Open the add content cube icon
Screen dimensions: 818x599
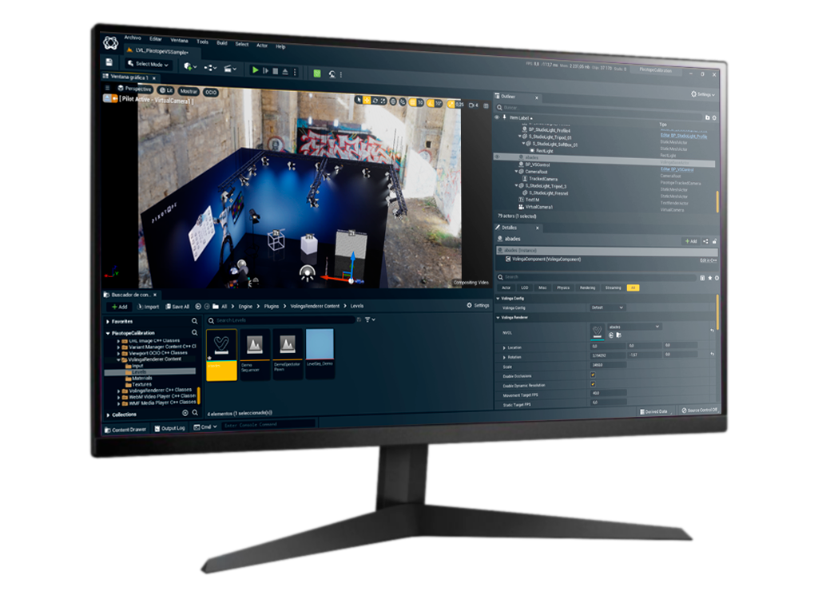pyautogui.click(x=189, y=67)
